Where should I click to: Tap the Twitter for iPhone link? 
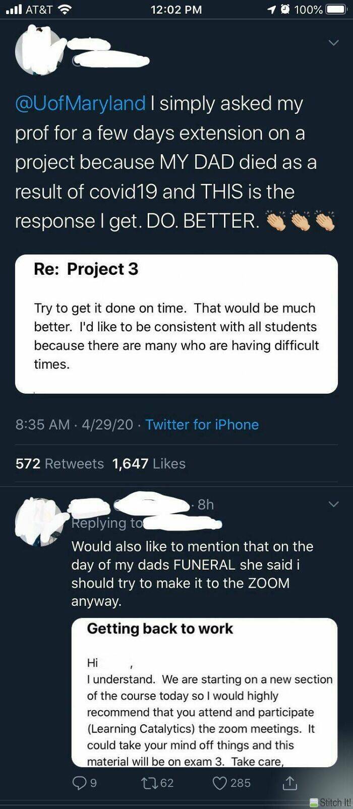click(x=202, y=424)
